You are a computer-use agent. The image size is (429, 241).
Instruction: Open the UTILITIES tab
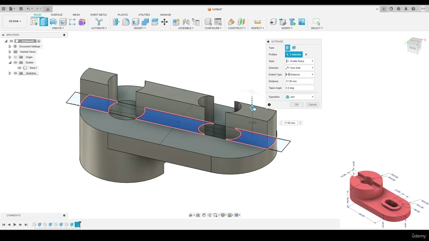pos(144,15)
